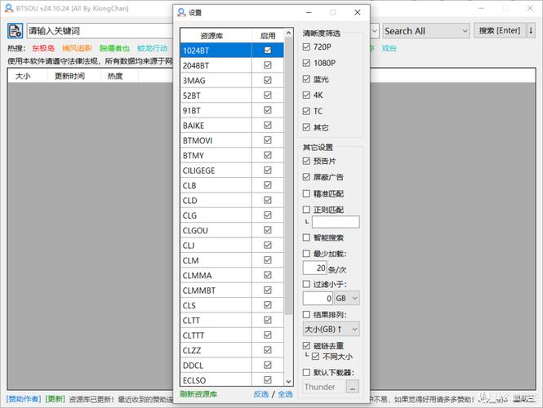This screenshot has height=408, width=543.
Task: Expand the keyword history dropdown arrow
Action: coord(374,31)
